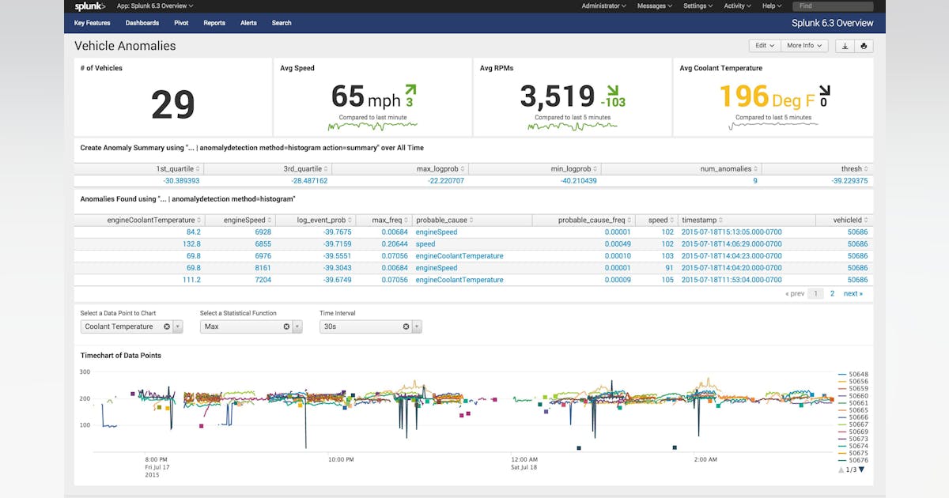Clear the Max statistical function with its x icon
The height and width of the screenshot is (498, 949).
click(287, 326)
